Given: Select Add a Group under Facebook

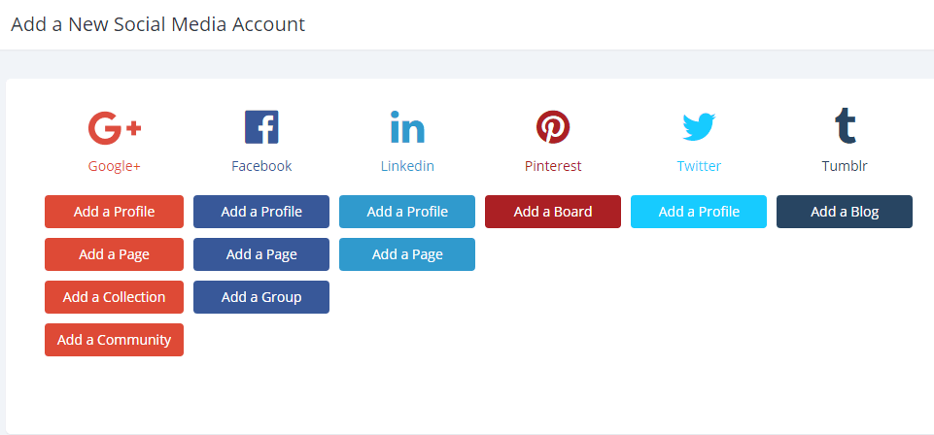Looking at the screenshot, I should click(x=261, y=297).
